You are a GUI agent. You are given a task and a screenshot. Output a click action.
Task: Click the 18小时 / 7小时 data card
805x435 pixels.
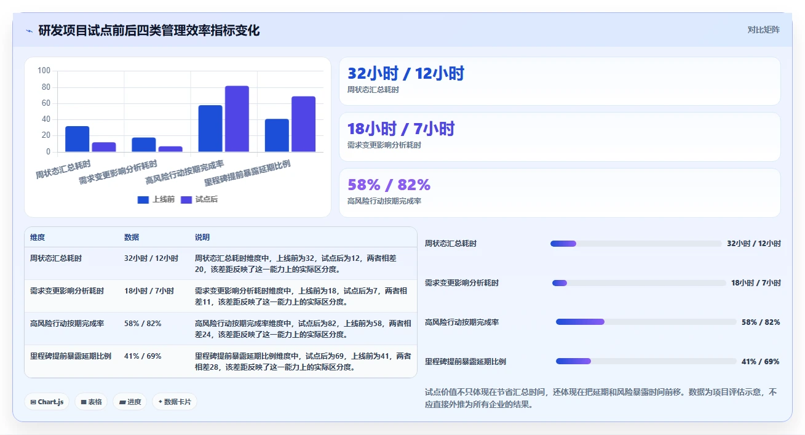pyautogui.click(x=560, y=137)
